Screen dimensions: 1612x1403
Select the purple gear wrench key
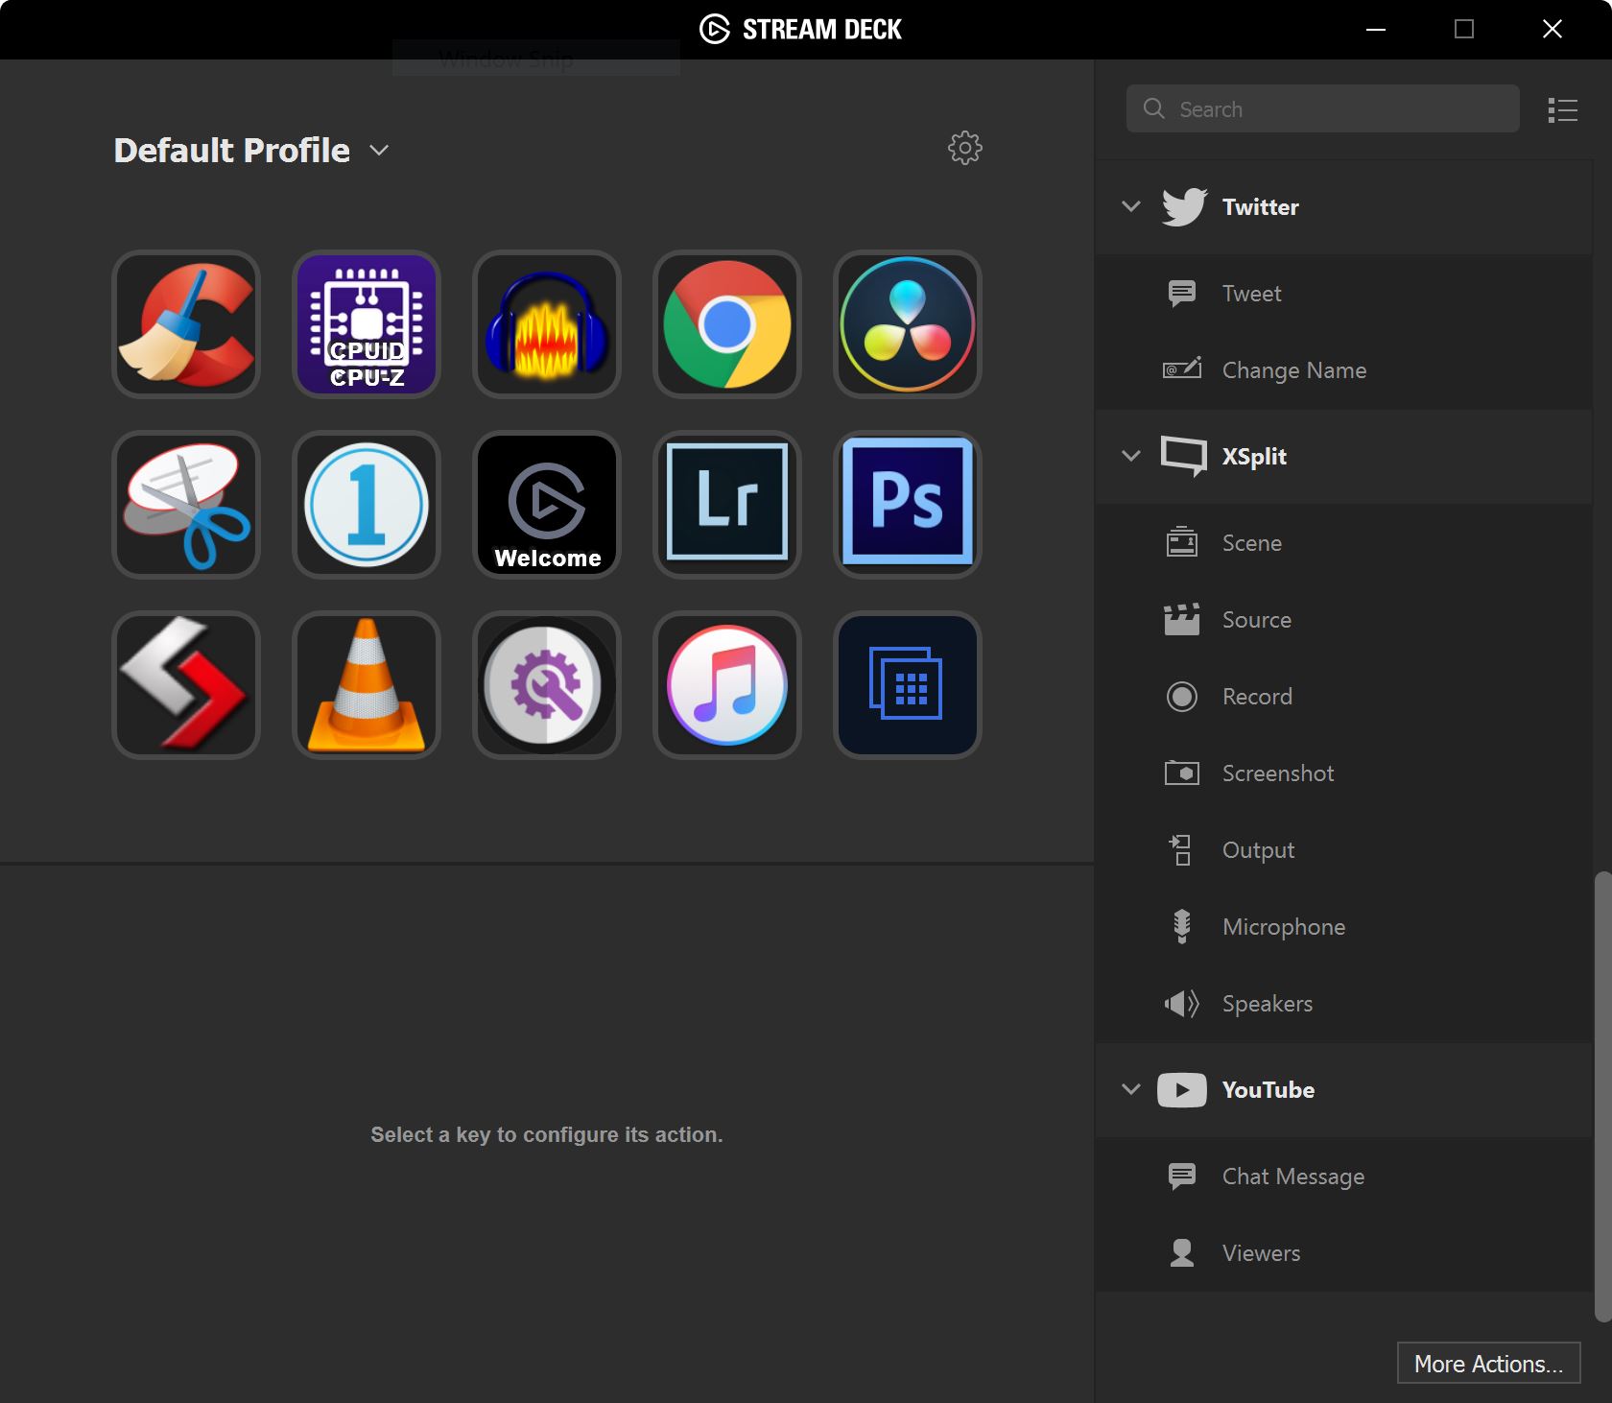547,685
